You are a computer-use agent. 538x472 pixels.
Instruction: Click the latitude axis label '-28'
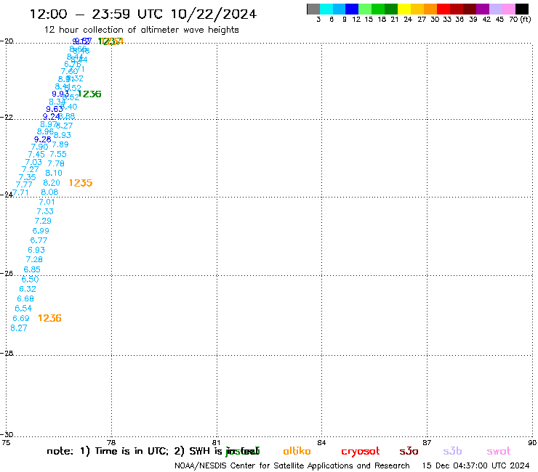pos(7,353)
